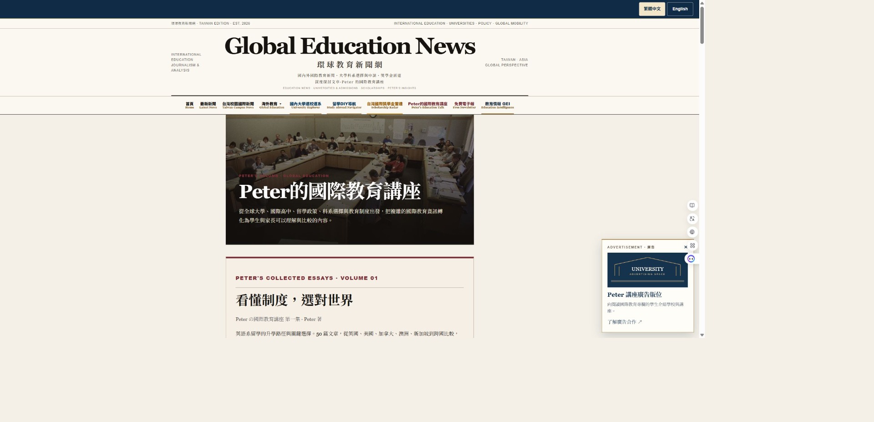
Task: Go to 首頁 Home menu item
Action: pyautogui.click(x=190, y=105)
